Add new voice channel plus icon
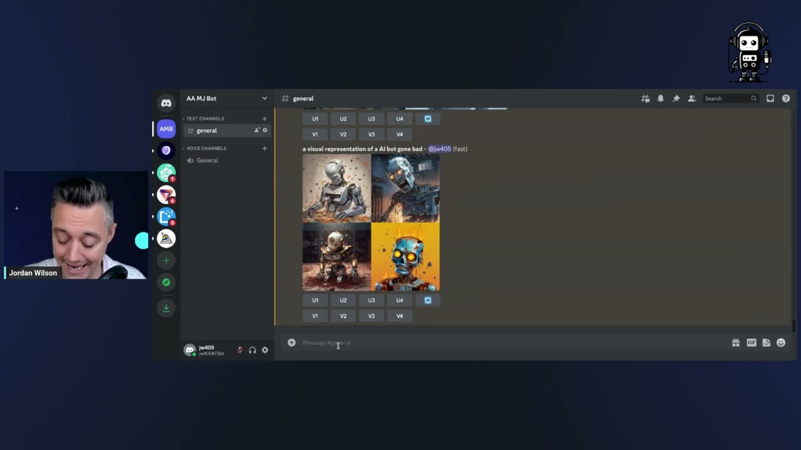Screen dimensions: 801x450 [264, 148]
